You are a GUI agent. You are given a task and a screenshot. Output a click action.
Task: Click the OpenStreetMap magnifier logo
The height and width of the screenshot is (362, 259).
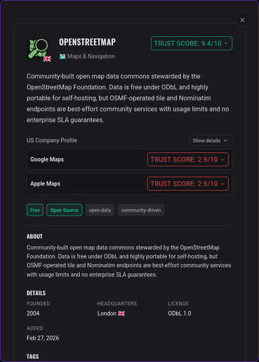(38, 48)
